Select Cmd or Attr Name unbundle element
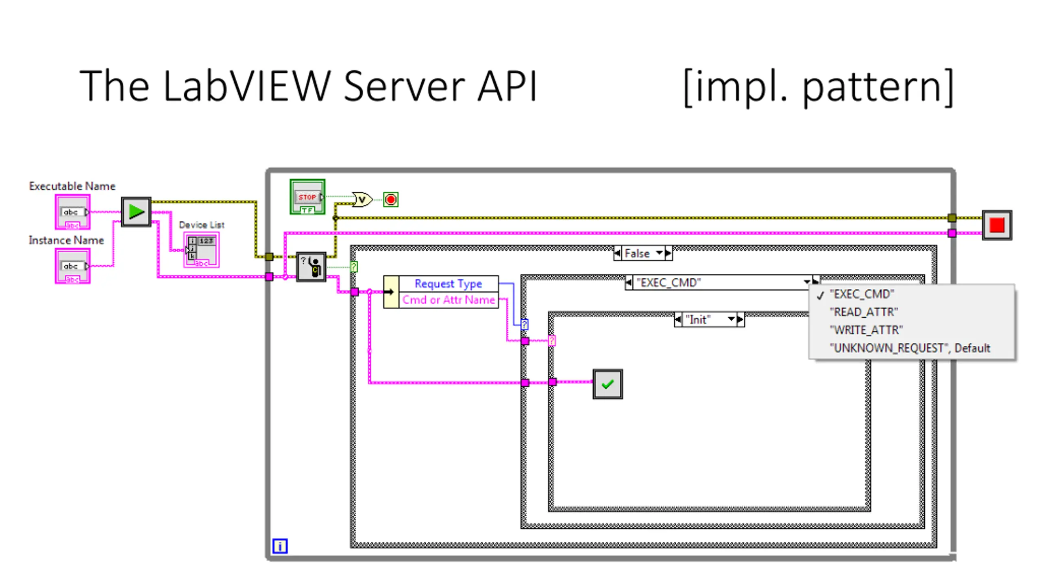Viewport: 1041px width, 585px height. pyautogui.click(x=449, y=300)
